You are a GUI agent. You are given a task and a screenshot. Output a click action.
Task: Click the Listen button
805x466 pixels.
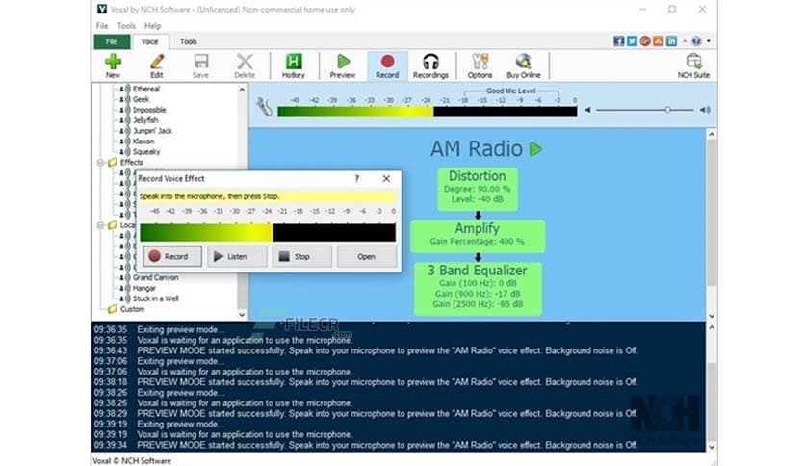coord(237,256)
